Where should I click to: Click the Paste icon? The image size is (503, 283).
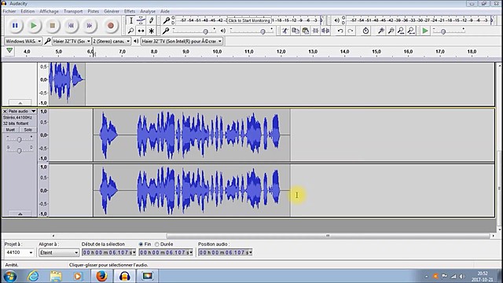point(306,31)
